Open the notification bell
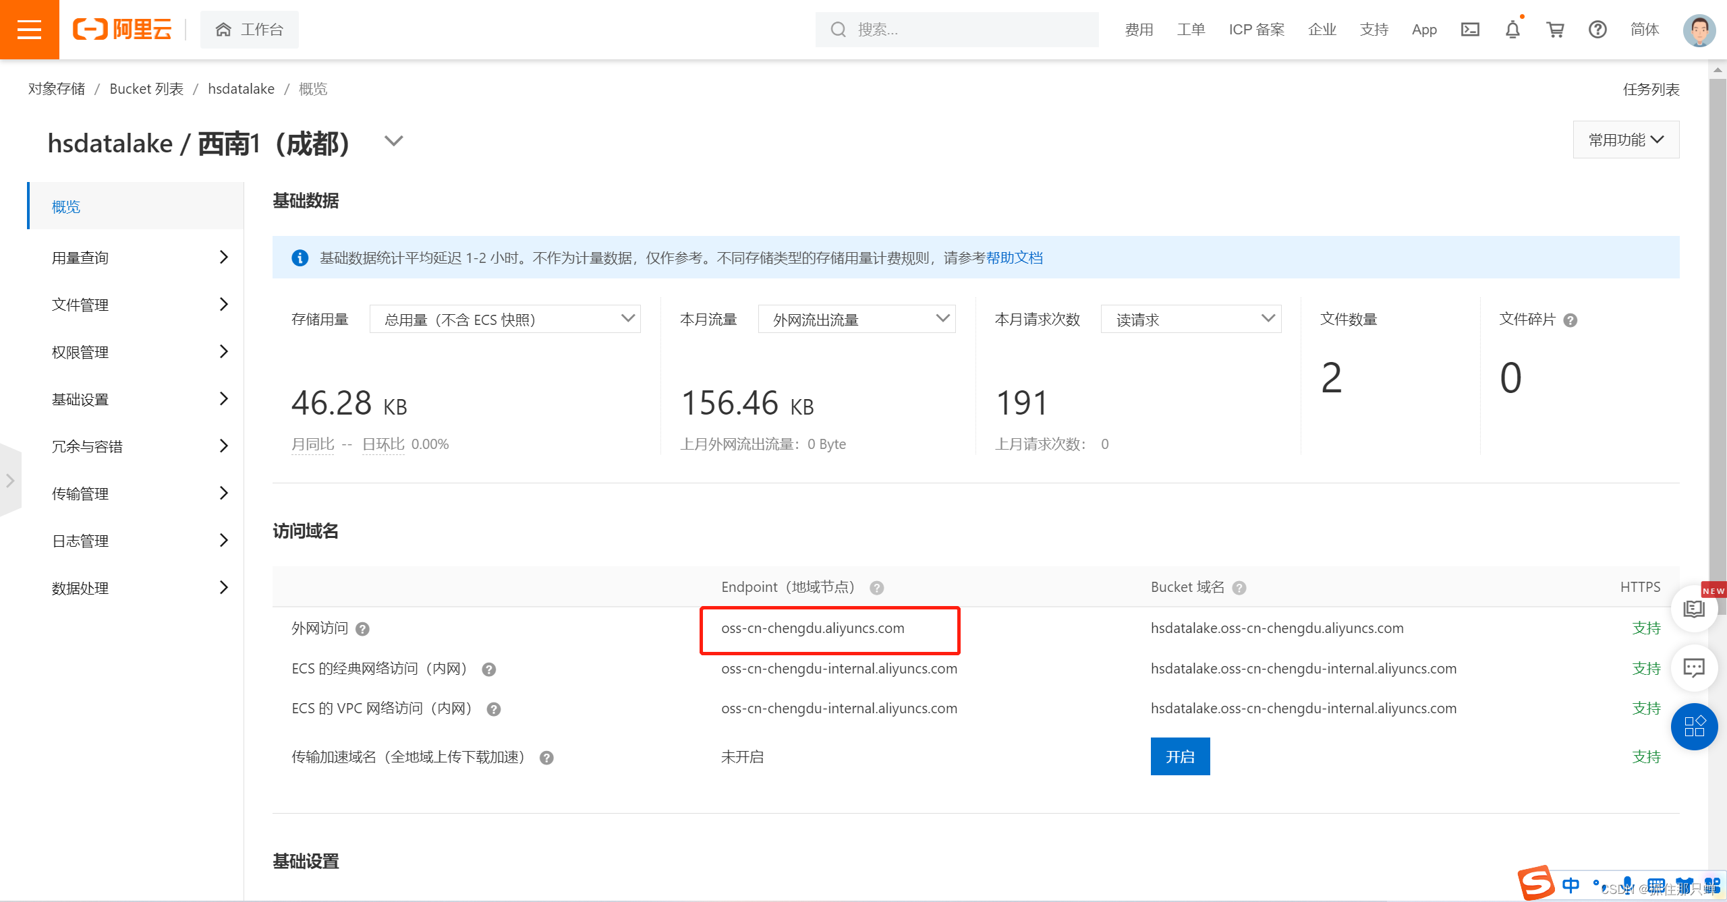Image resolution: width=1727 pixels, height=902 pixels. [1512, 30]
